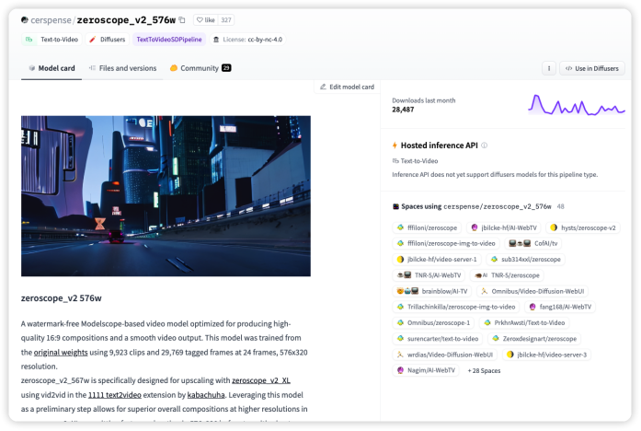The image size is (641, 431).
Task: Click the License cc-by-nc-4.0 tag
Action: (247, 40)
